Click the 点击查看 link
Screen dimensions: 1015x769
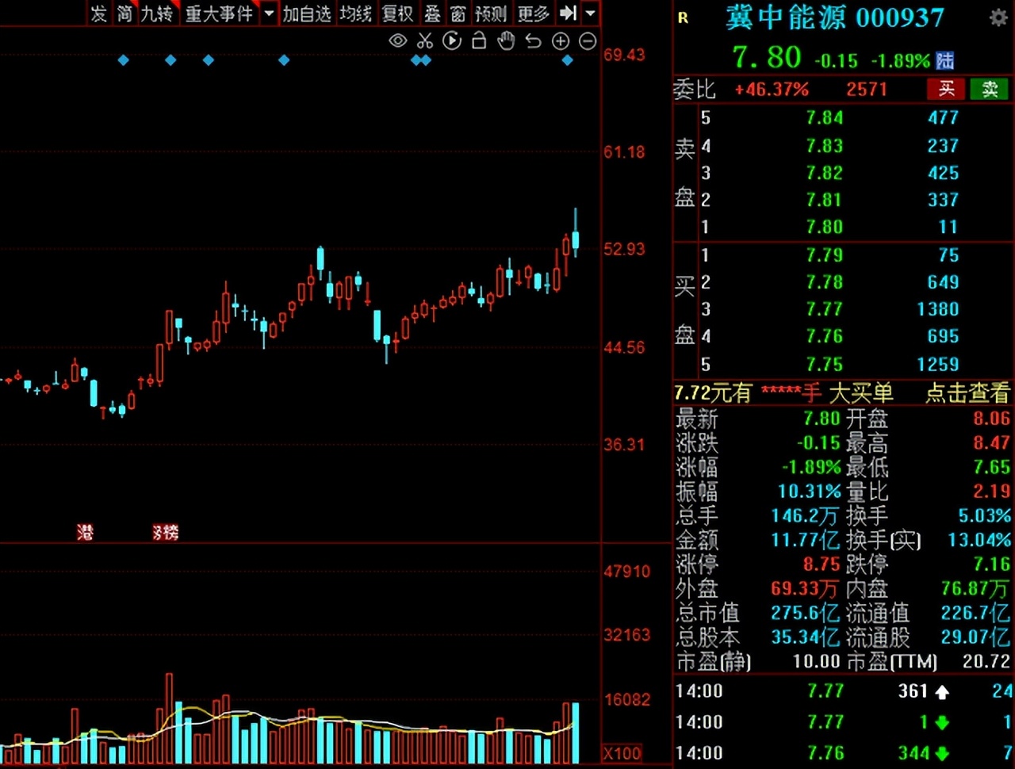(967, 392)
